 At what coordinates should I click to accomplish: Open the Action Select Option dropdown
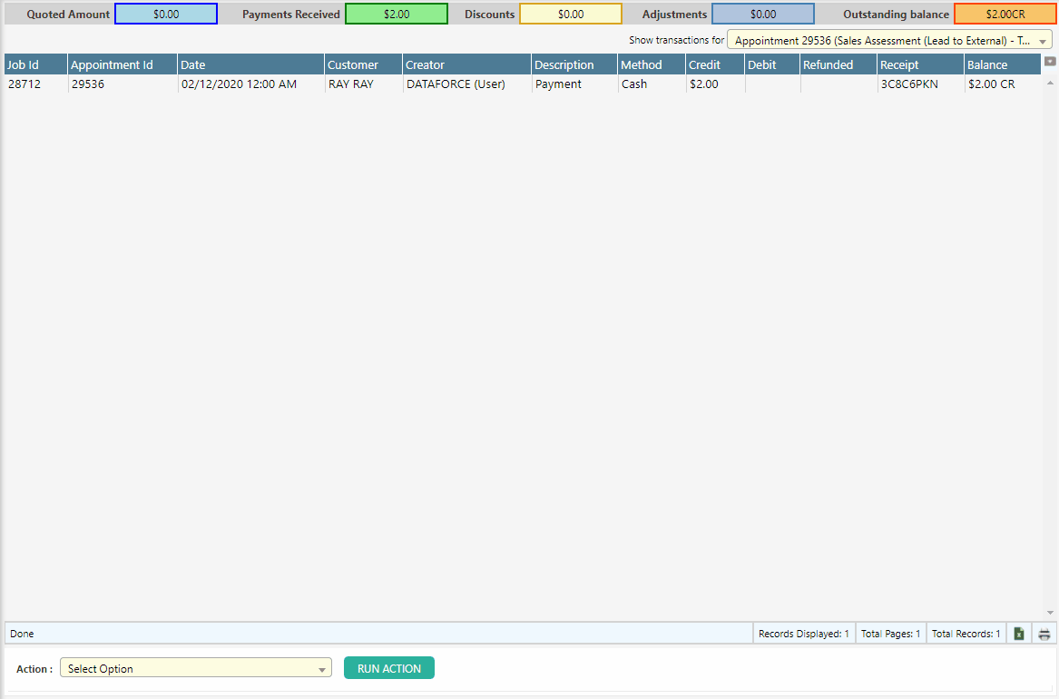(196, 669)
